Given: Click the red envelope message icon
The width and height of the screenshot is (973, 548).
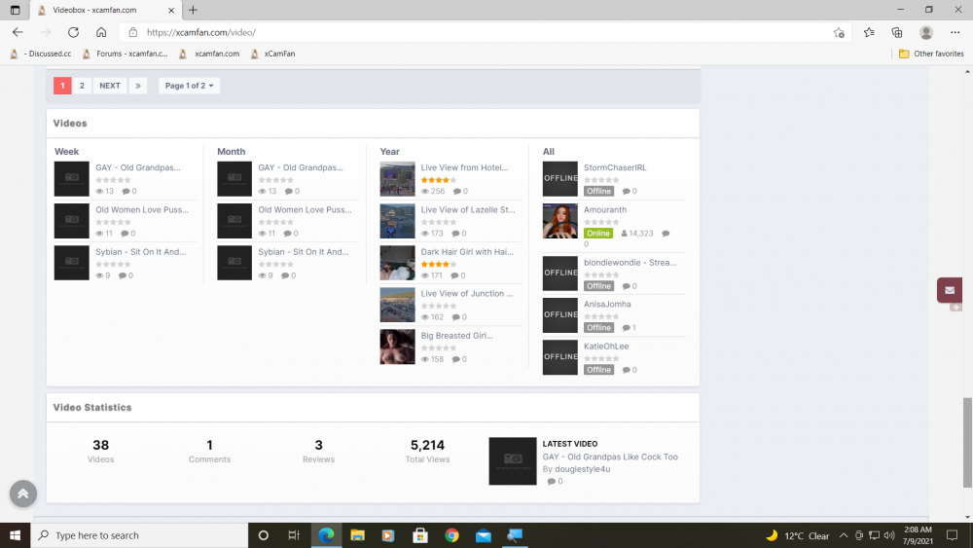Looking at the screenshot, I should point(950,290).
